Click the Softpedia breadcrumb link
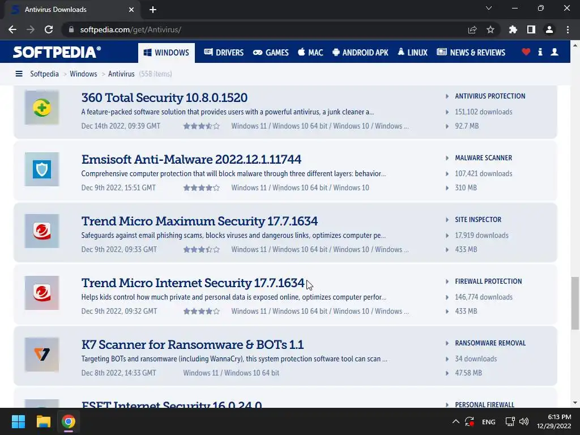Viewport: 580px width, 435px height. pos(44,74)
